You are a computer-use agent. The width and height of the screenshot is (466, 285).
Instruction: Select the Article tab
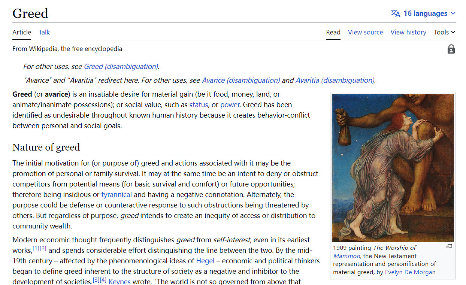pos(22,32)
